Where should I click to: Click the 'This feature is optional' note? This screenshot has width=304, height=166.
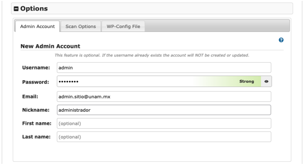(152, 55)
